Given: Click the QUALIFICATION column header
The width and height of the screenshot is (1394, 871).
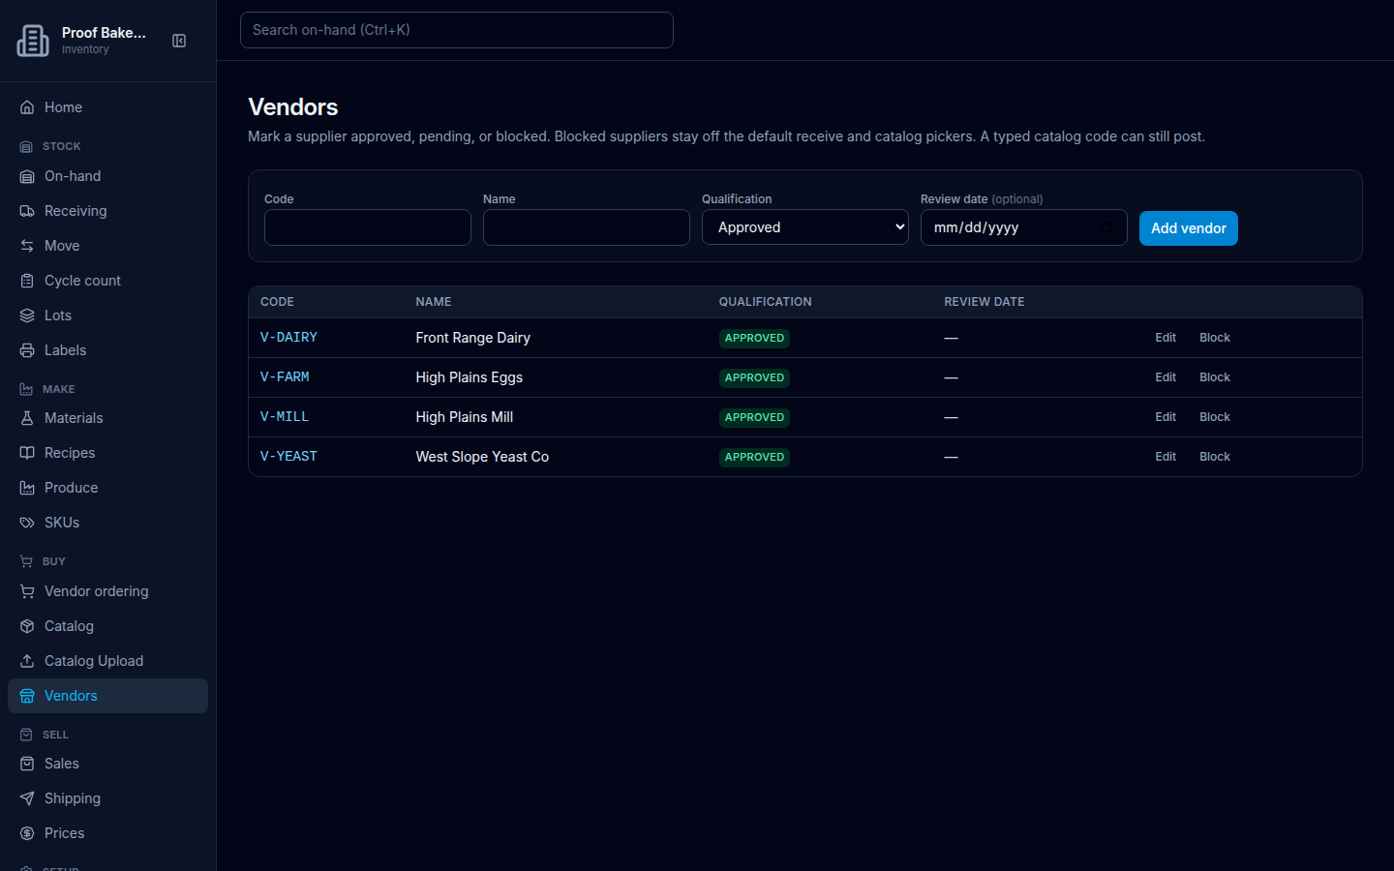Looking at the screenshot, I should coord(765,302).
